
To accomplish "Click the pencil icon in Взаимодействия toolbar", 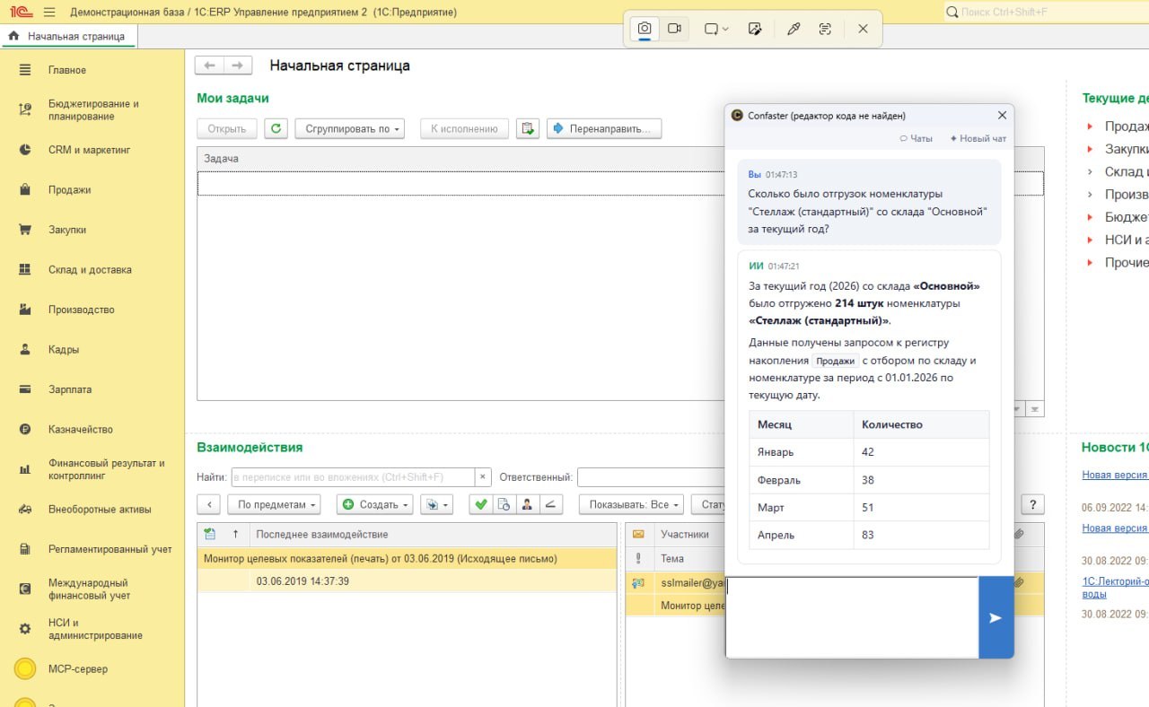I will pyautogui.click(x=550, y=504).
